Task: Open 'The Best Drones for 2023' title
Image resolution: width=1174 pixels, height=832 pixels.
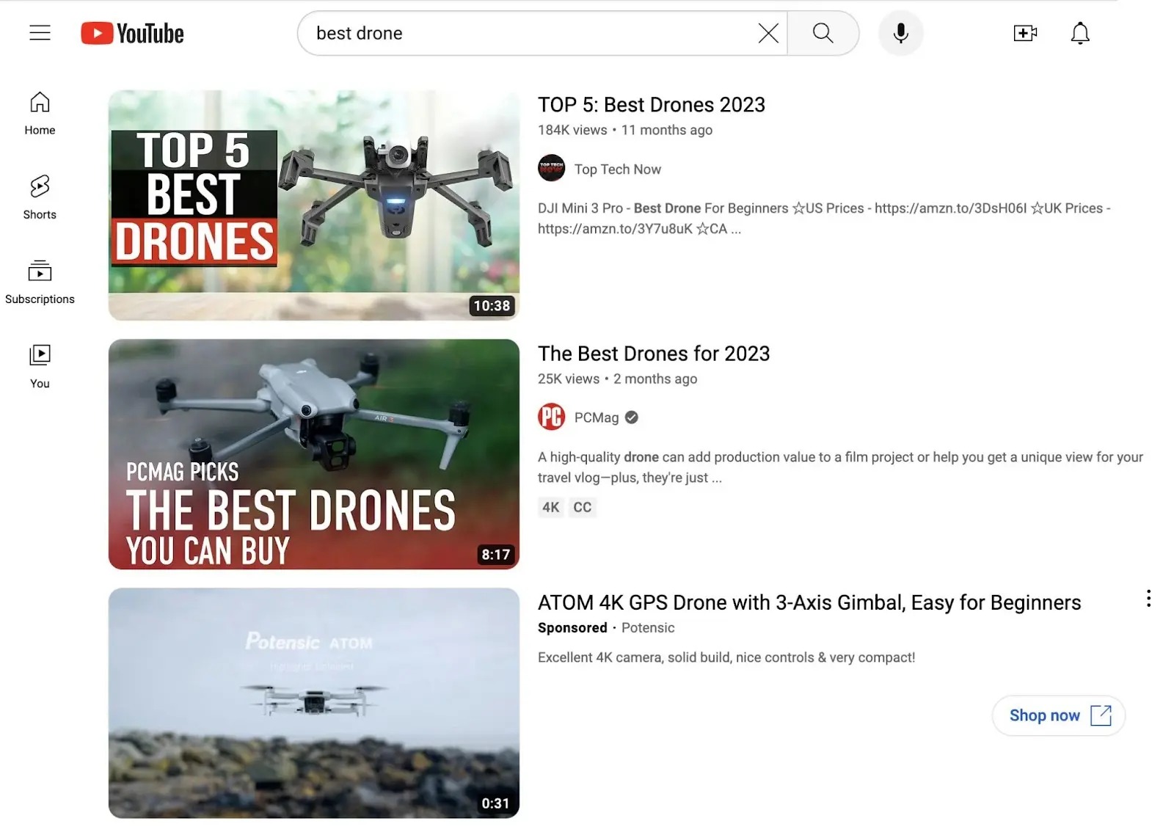Action: pos(653,354)
